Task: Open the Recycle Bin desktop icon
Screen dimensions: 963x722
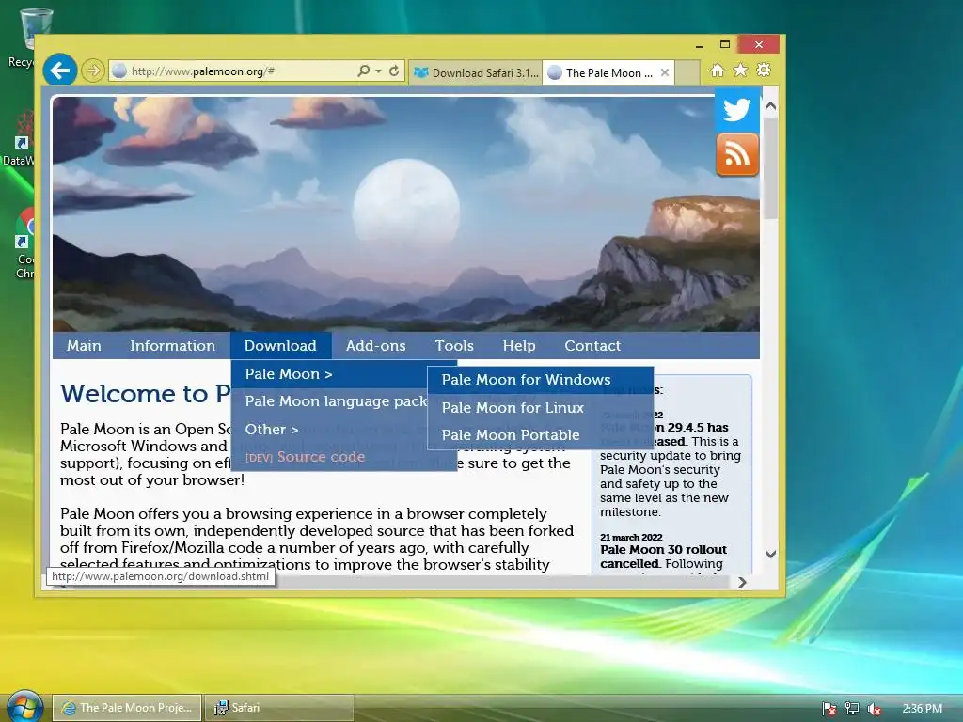Action: [x=24, y=37]
